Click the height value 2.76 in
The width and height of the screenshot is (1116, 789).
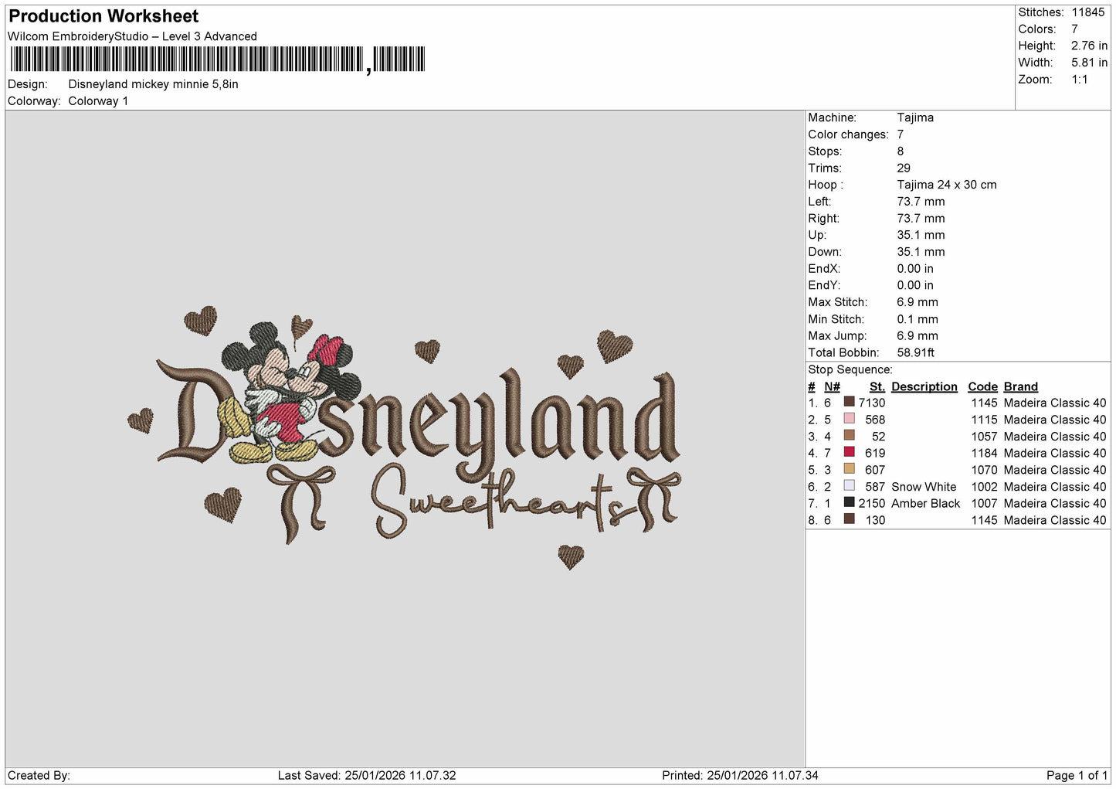tap(1089, 46)
